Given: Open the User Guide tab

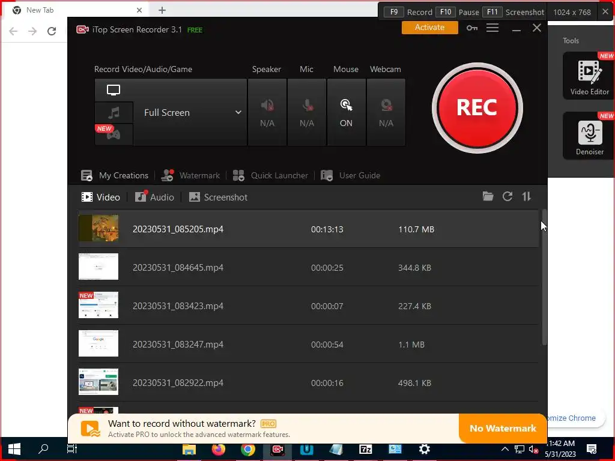Looking at the screenshot, I should pyautogui.click(x=350, y=175).
